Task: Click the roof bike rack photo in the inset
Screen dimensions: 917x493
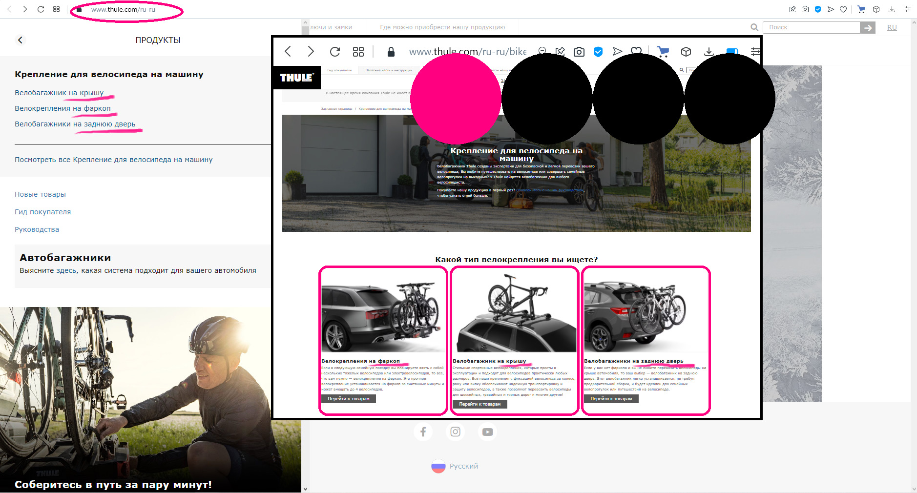Action: coord(515,312)
